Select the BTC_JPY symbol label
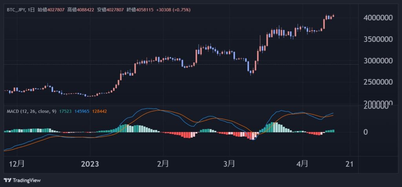 (x=16, y=10)
